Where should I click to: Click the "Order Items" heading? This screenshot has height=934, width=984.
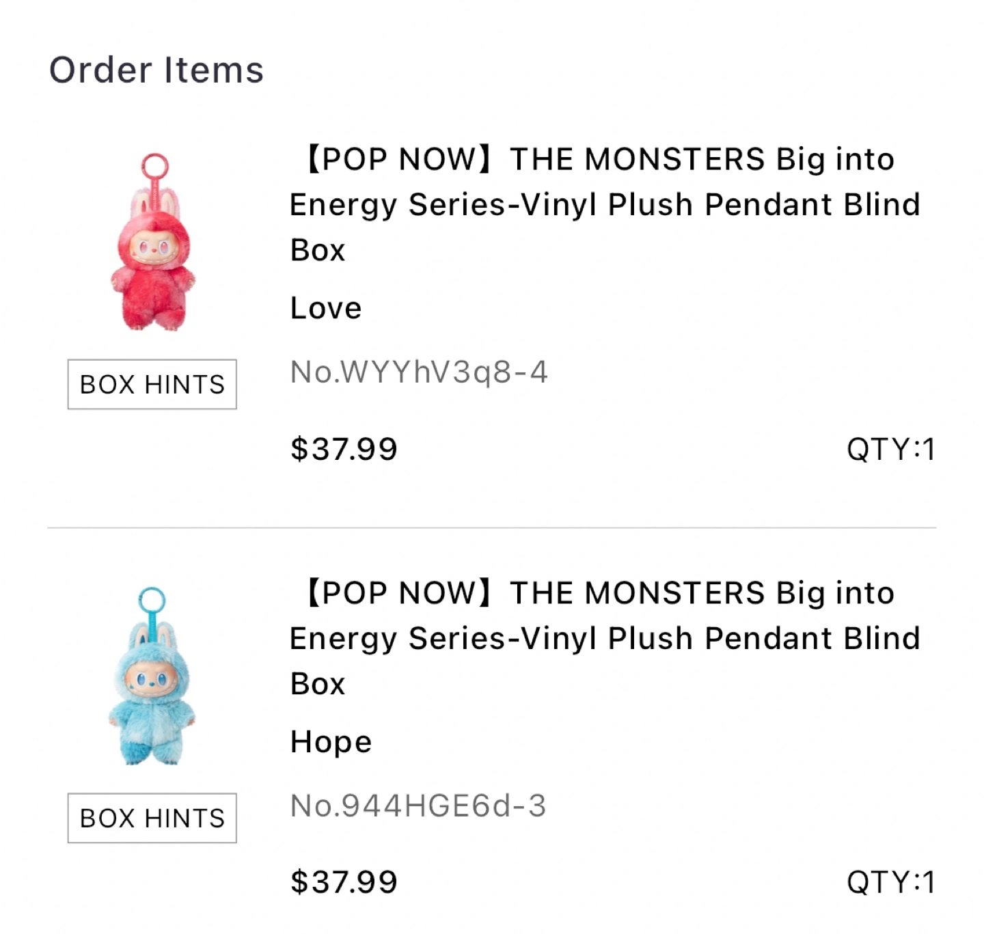[x=156, y=70]
